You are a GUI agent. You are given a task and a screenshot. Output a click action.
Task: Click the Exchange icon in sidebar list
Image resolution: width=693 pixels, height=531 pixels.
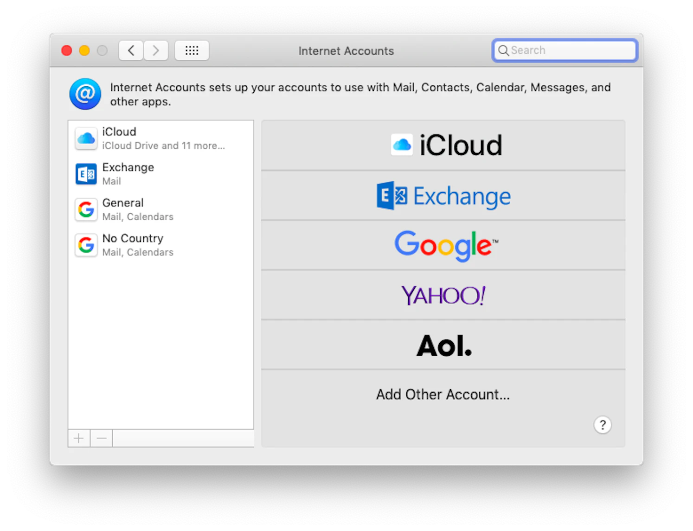tap(86, 174)
